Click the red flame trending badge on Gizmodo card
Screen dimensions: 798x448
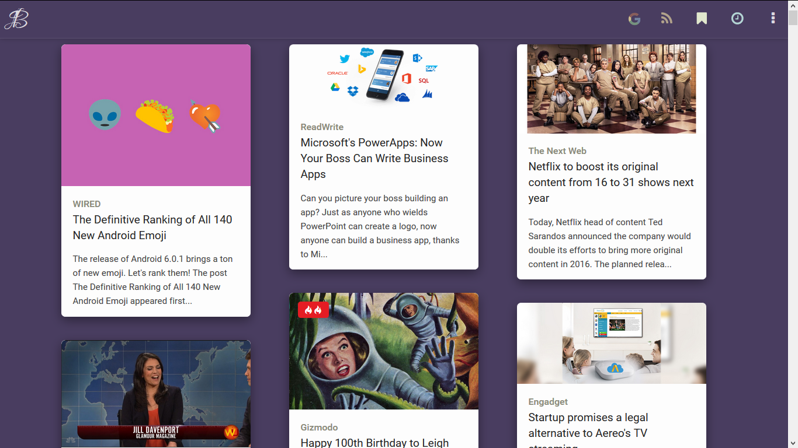click(313, 309)
